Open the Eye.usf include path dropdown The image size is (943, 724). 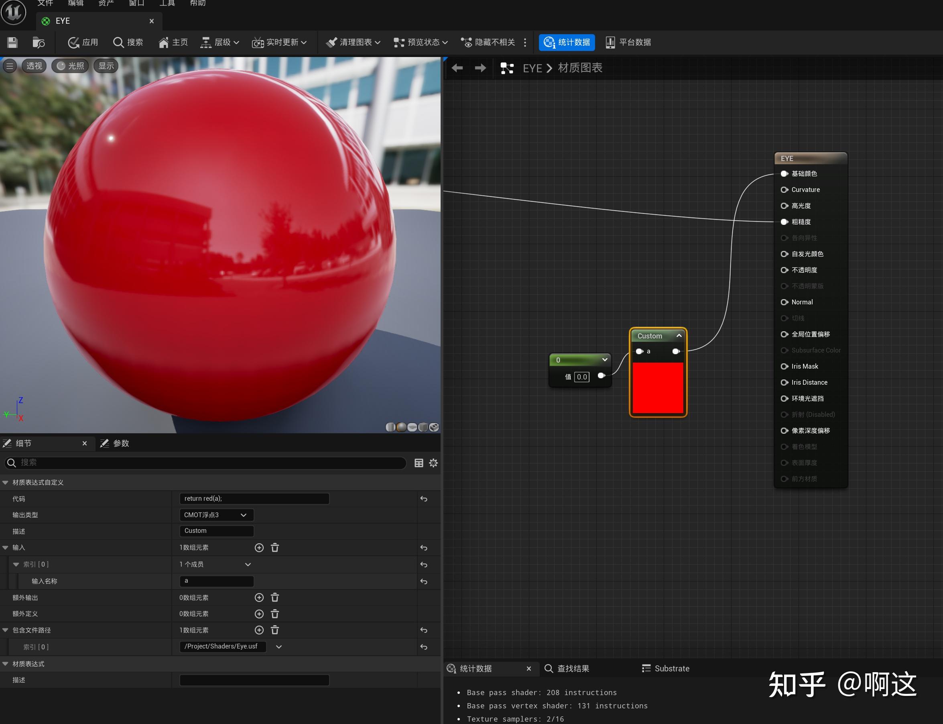(x=278, y=647)
